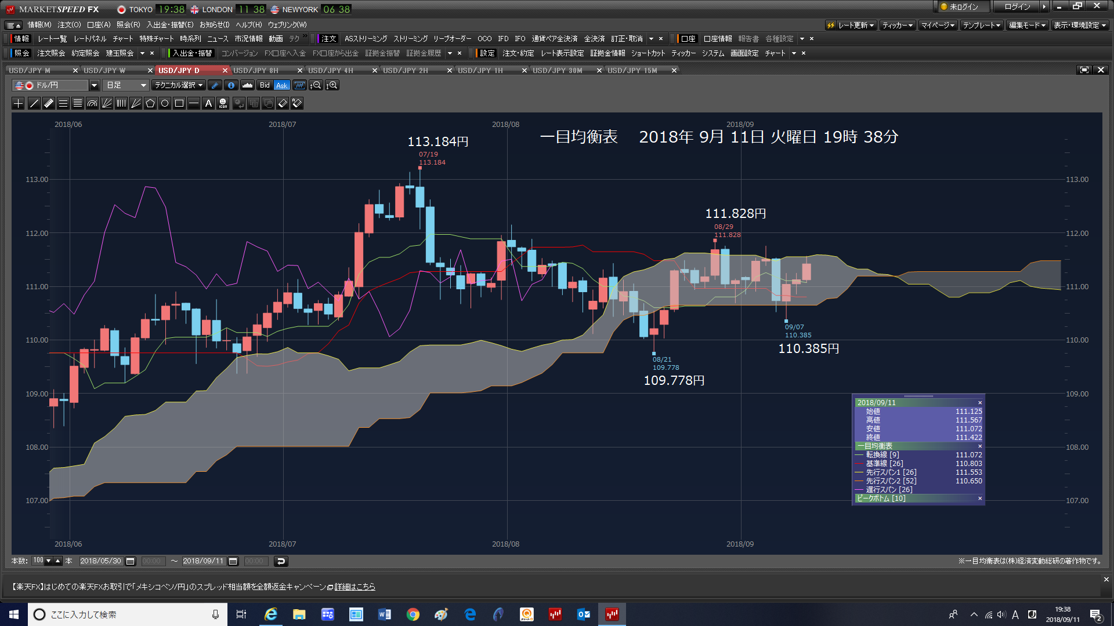Select the circle drawing tool
1114x626 pixels.
[x=165, y=103]
